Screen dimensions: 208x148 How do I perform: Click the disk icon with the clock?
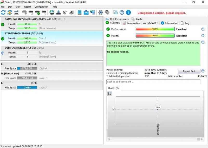31,12
